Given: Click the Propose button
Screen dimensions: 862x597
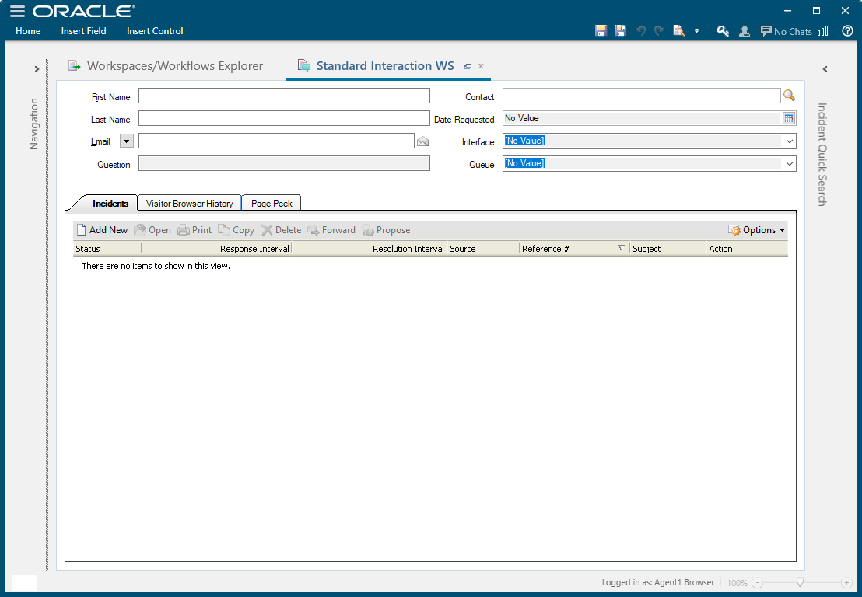Looking at the screenshot, I should pos(387,230).
